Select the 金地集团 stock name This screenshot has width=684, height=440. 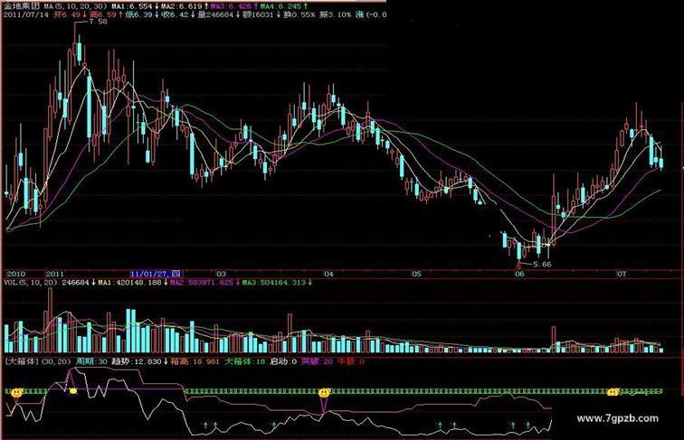tap(22, 6)
